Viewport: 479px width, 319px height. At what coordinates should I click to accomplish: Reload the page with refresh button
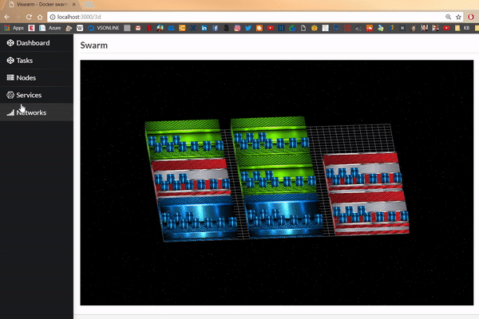29,17
